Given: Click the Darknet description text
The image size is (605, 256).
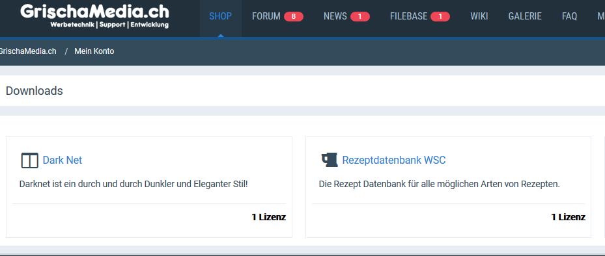Looking at the screenshot, I should click(x=134, y=184).
